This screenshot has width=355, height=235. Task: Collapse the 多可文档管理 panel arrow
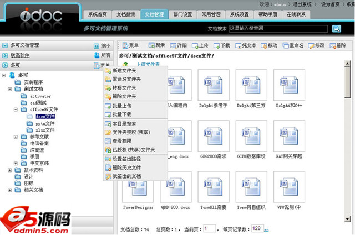pyautogui.click(x=5, y=45)
